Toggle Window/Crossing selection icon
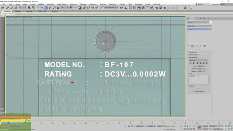233x131 pixels. pos(42,8)
